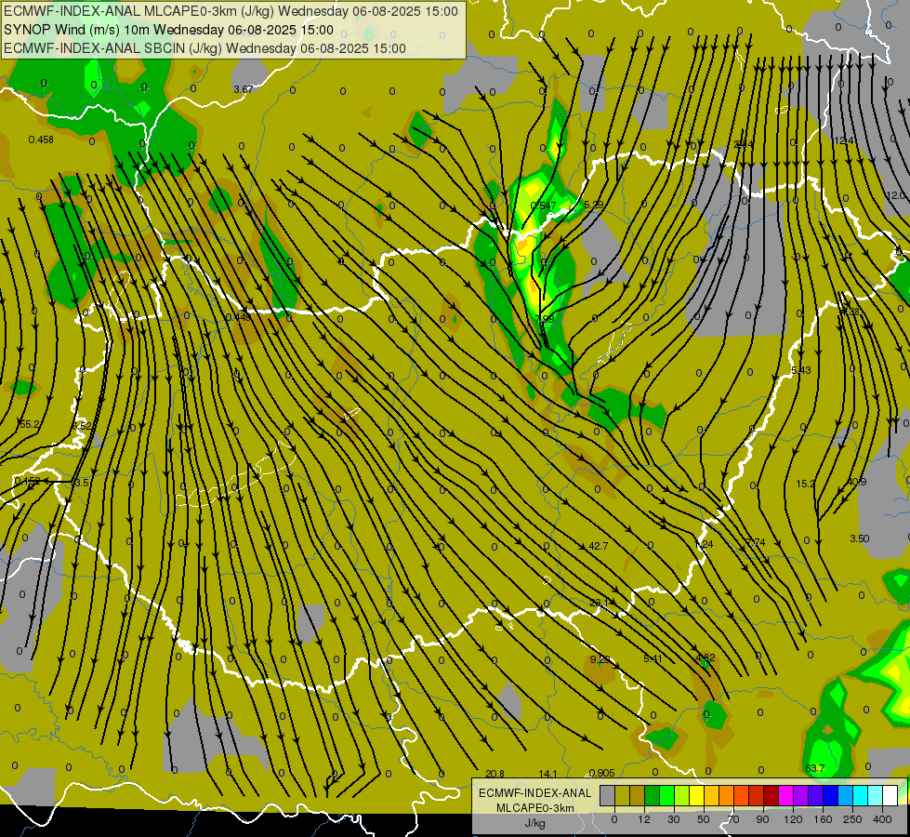Click the map value 5.41
Image resolution: width=910 pixels, height=837 pixels.
click(653, 658)
